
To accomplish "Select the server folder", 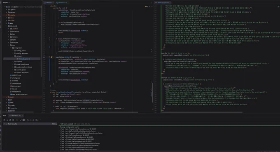I will (11, 111).
